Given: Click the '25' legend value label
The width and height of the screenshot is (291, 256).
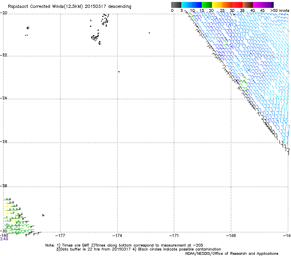Looking at the screenshot, I should tap(222, 11).
